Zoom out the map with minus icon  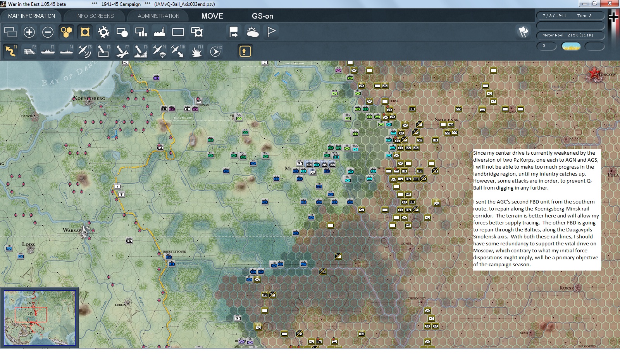pyautogui.click(x=48, y=32)
